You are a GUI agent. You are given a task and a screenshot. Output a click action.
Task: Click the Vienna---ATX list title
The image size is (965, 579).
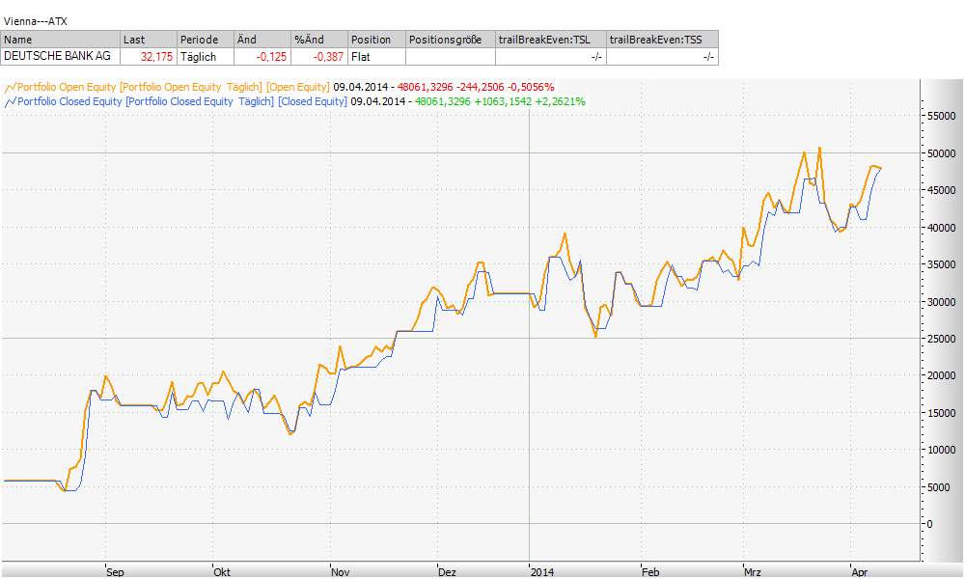(x=36, y=20)
